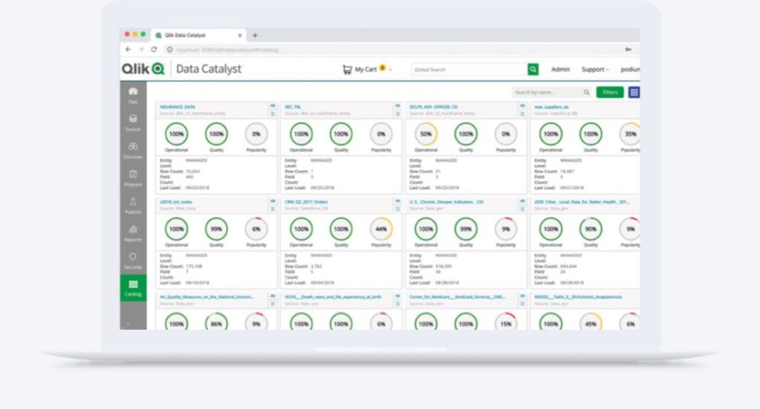Image resolution: width=760 pixels, height=409 pixels.
Task: Toggle the eye icon on REC_TXL card
Action: pyautogui.click(x=398, y=105)
